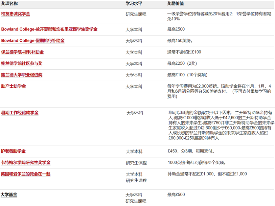Select 大学本科 in the 鲍兰德大学职业促进奖 row

click(134, 75)
